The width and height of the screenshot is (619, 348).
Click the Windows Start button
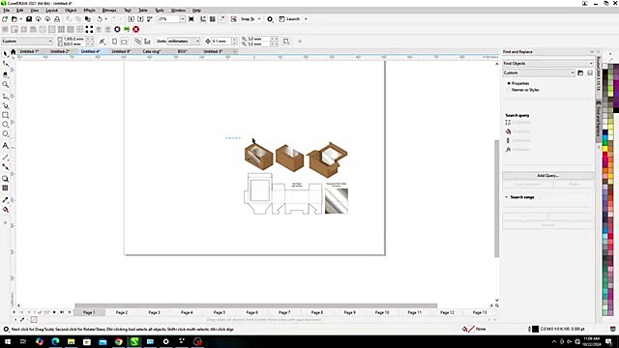coord(7,341)
